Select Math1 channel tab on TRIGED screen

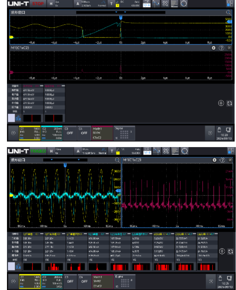[101, 280]
